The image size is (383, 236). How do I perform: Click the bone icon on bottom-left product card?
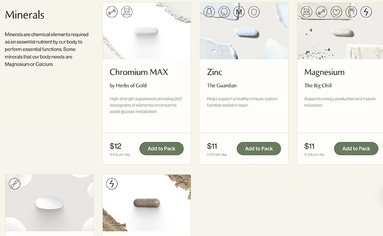(x=14, y=183)
